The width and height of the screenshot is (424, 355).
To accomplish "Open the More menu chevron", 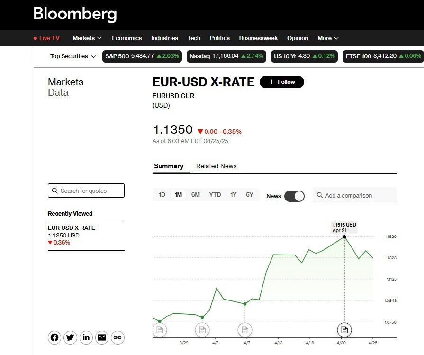I will [x=336, y=38].
